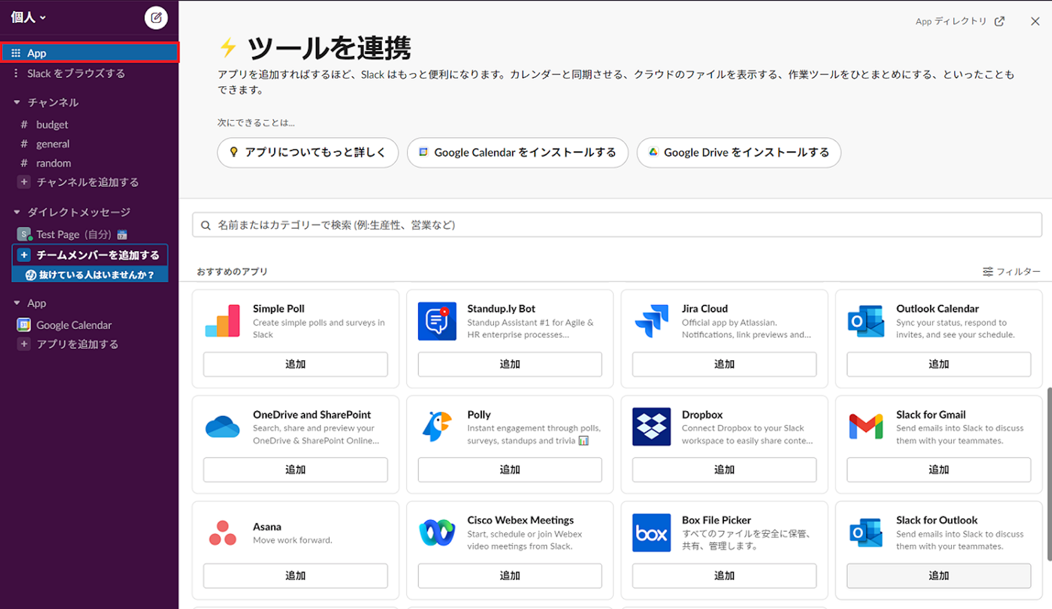Collapse the ダイレクトメッセージ section
The width and height of the screenshot is (1052, 609).
point(17,212)
